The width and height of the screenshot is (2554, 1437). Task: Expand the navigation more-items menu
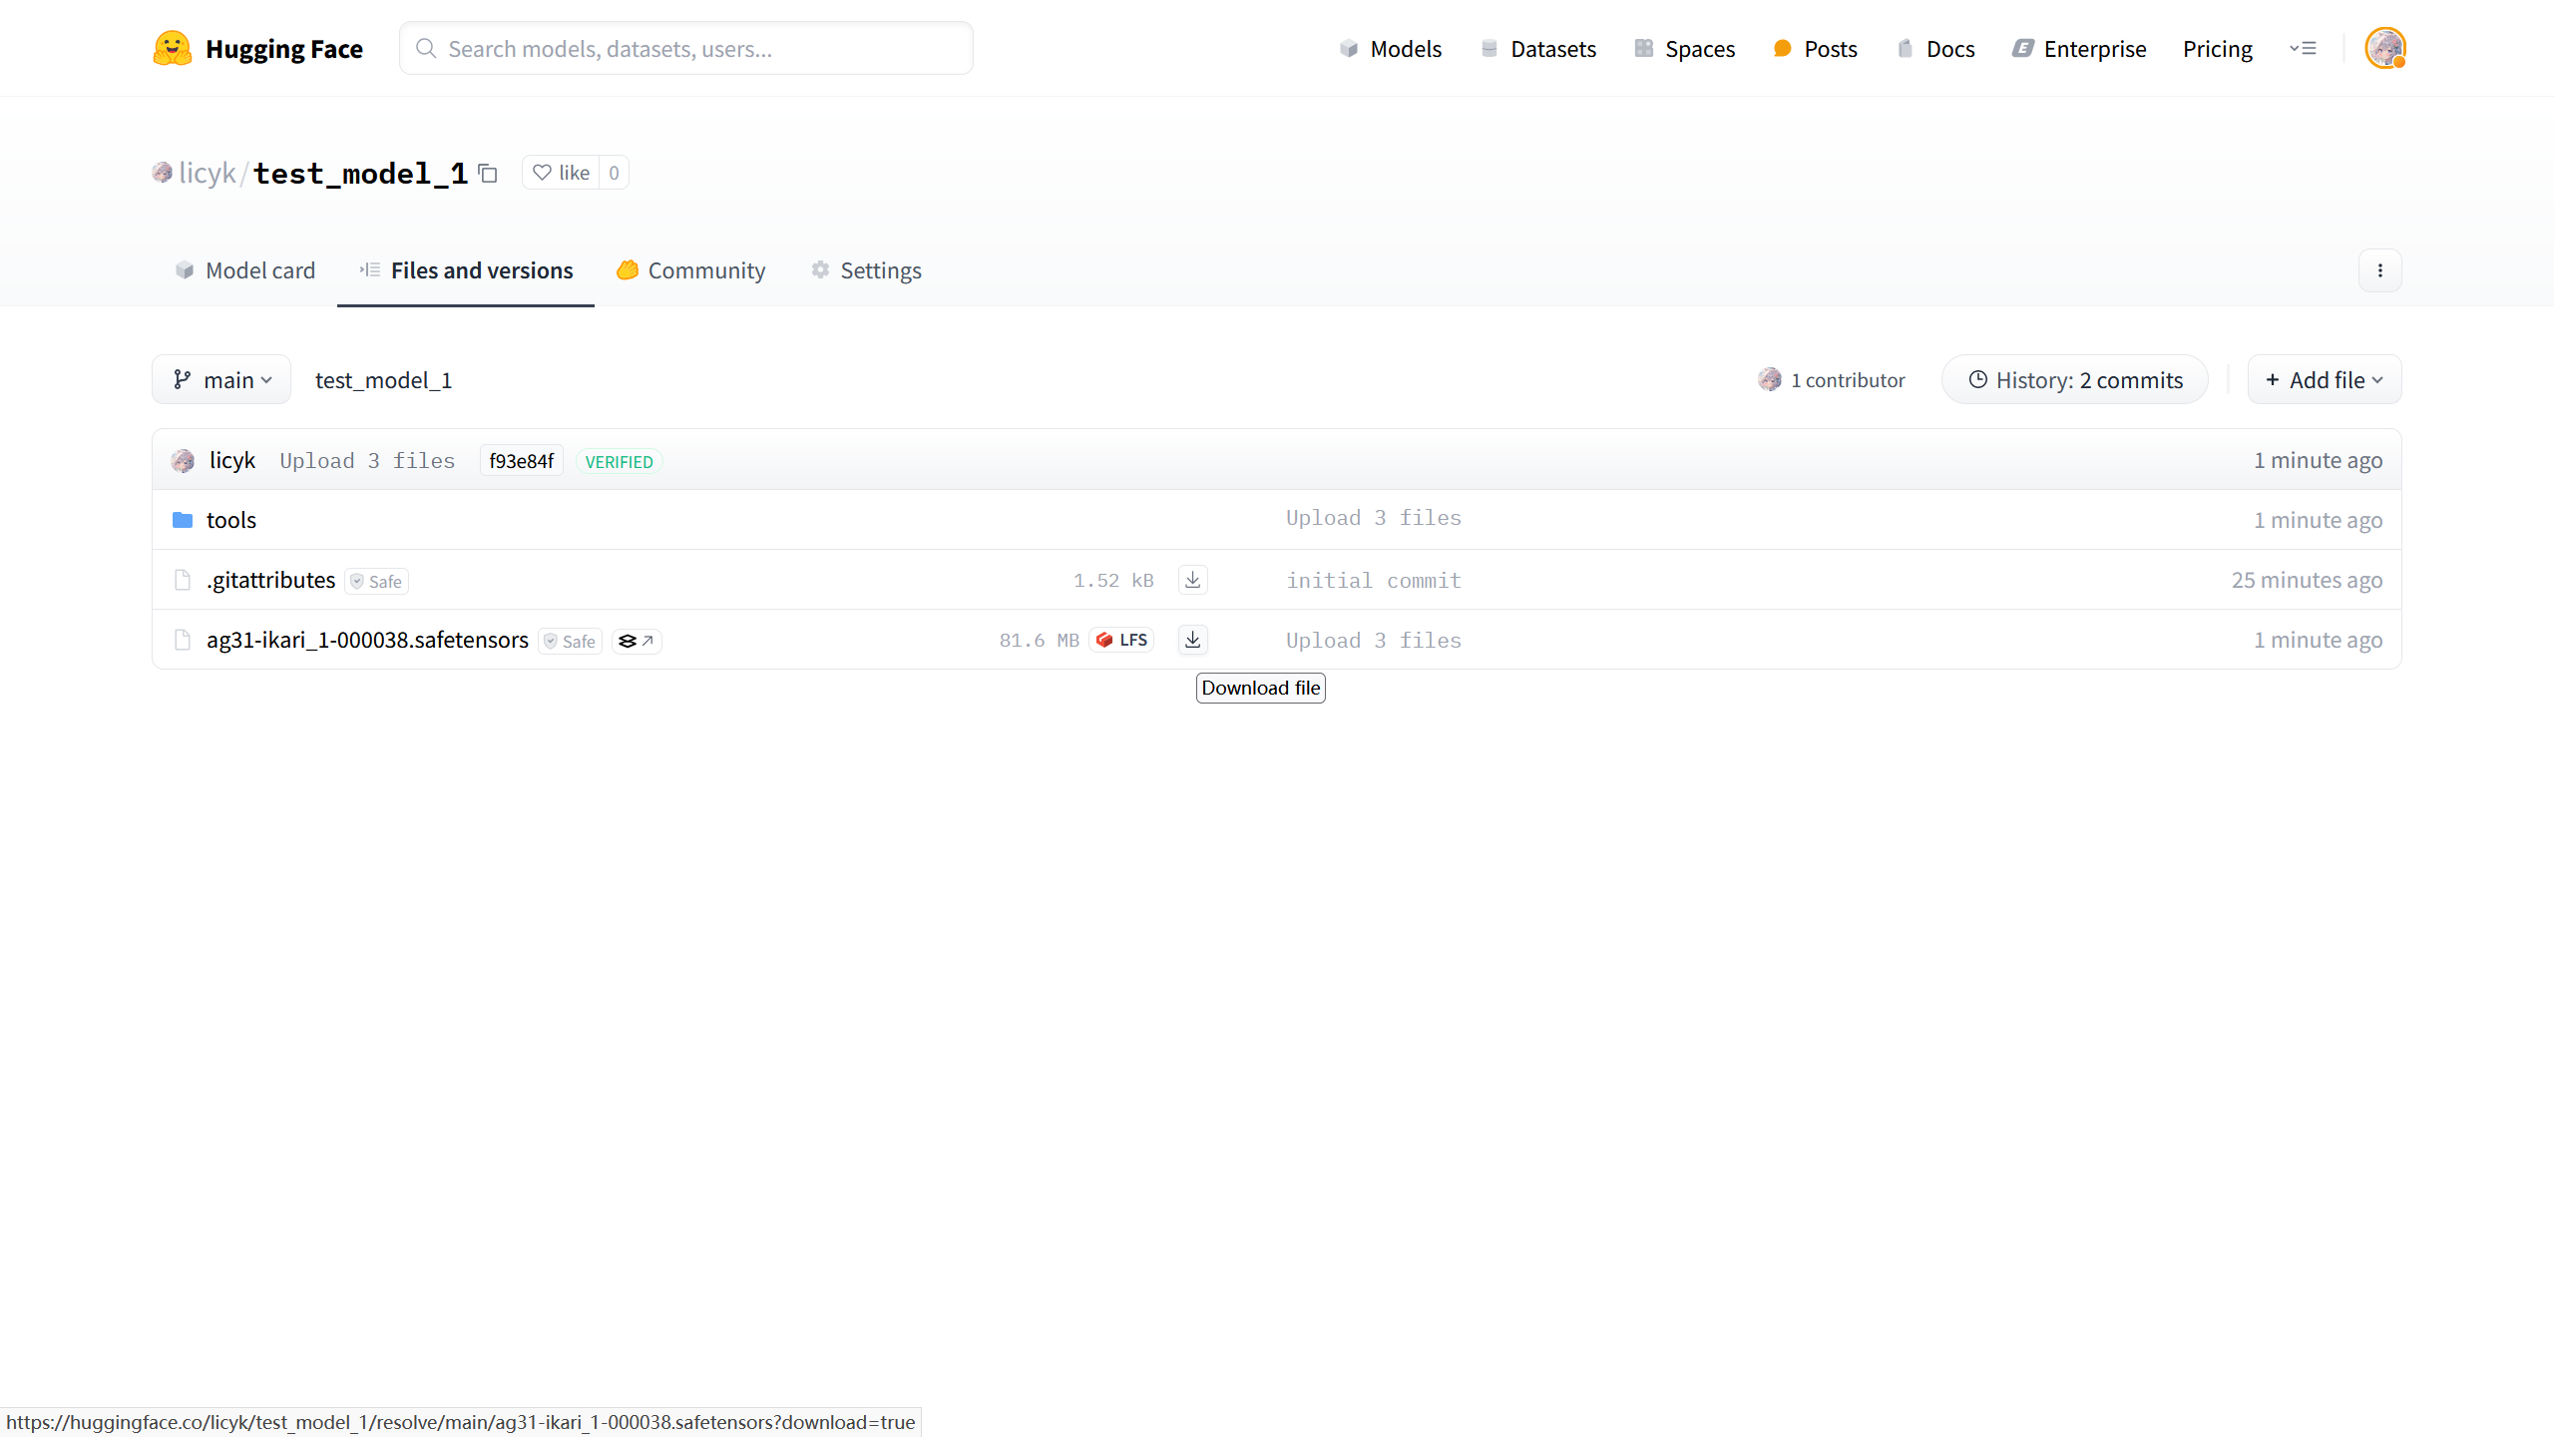pos(2303,48)
